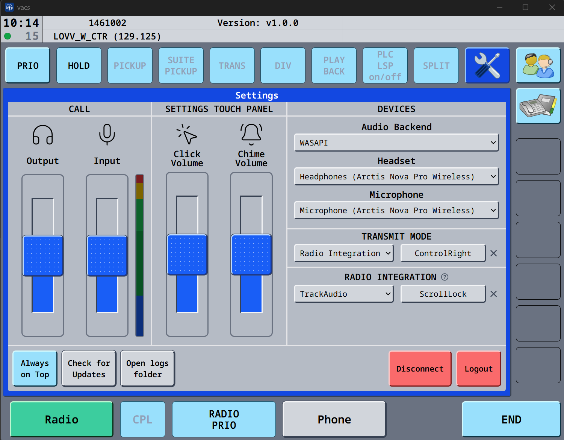Open the settings wrench and screwdriver icon
The height and width of the screenshot is (440, 564).
[x=487, y=65]
